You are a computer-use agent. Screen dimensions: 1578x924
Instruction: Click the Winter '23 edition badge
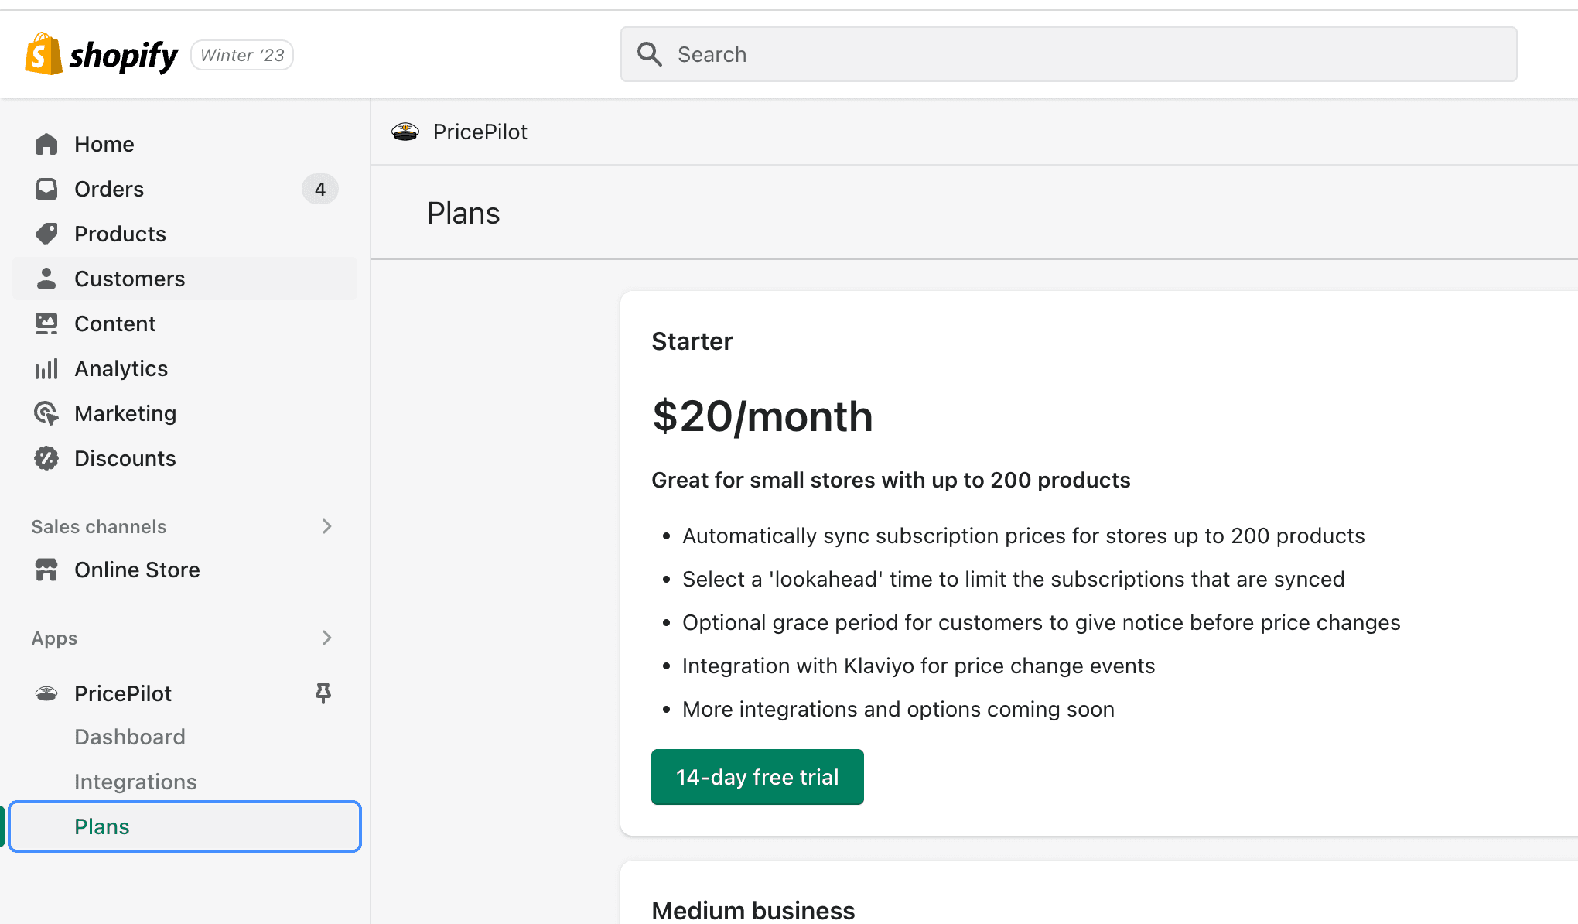point(242,55)
